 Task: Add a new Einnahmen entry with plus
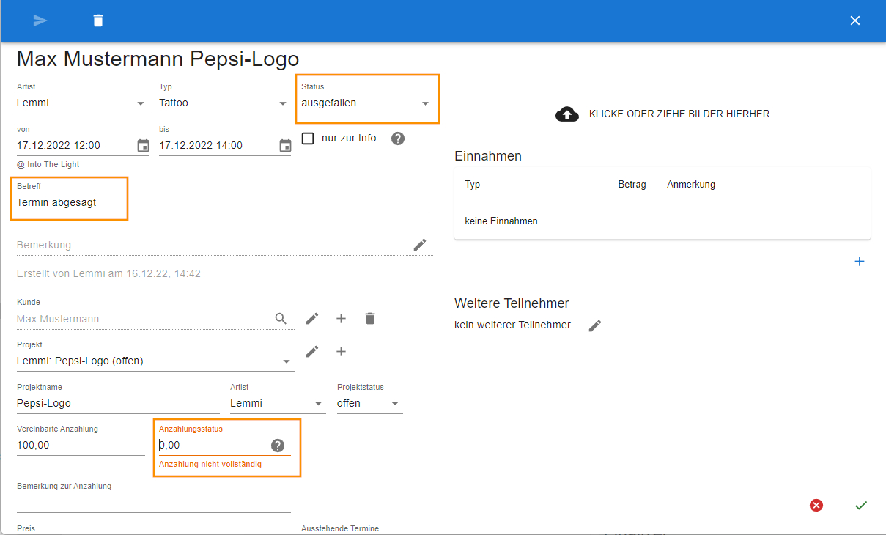(860, 261)
